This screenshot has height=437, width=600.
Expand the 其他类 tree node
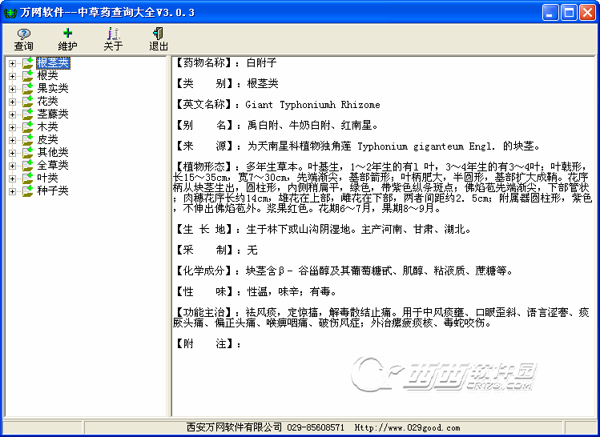pos(12,153)
